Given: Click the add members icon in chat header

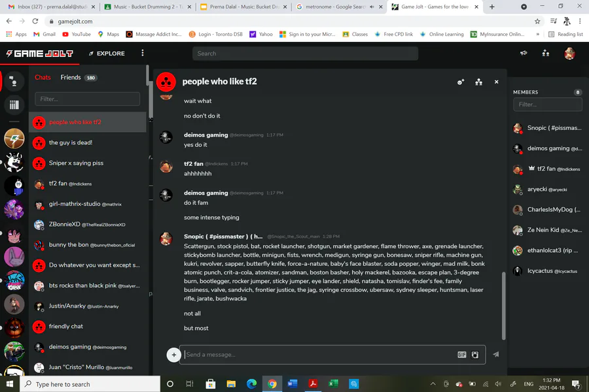Looking at the screenshot, I should 461,82.
